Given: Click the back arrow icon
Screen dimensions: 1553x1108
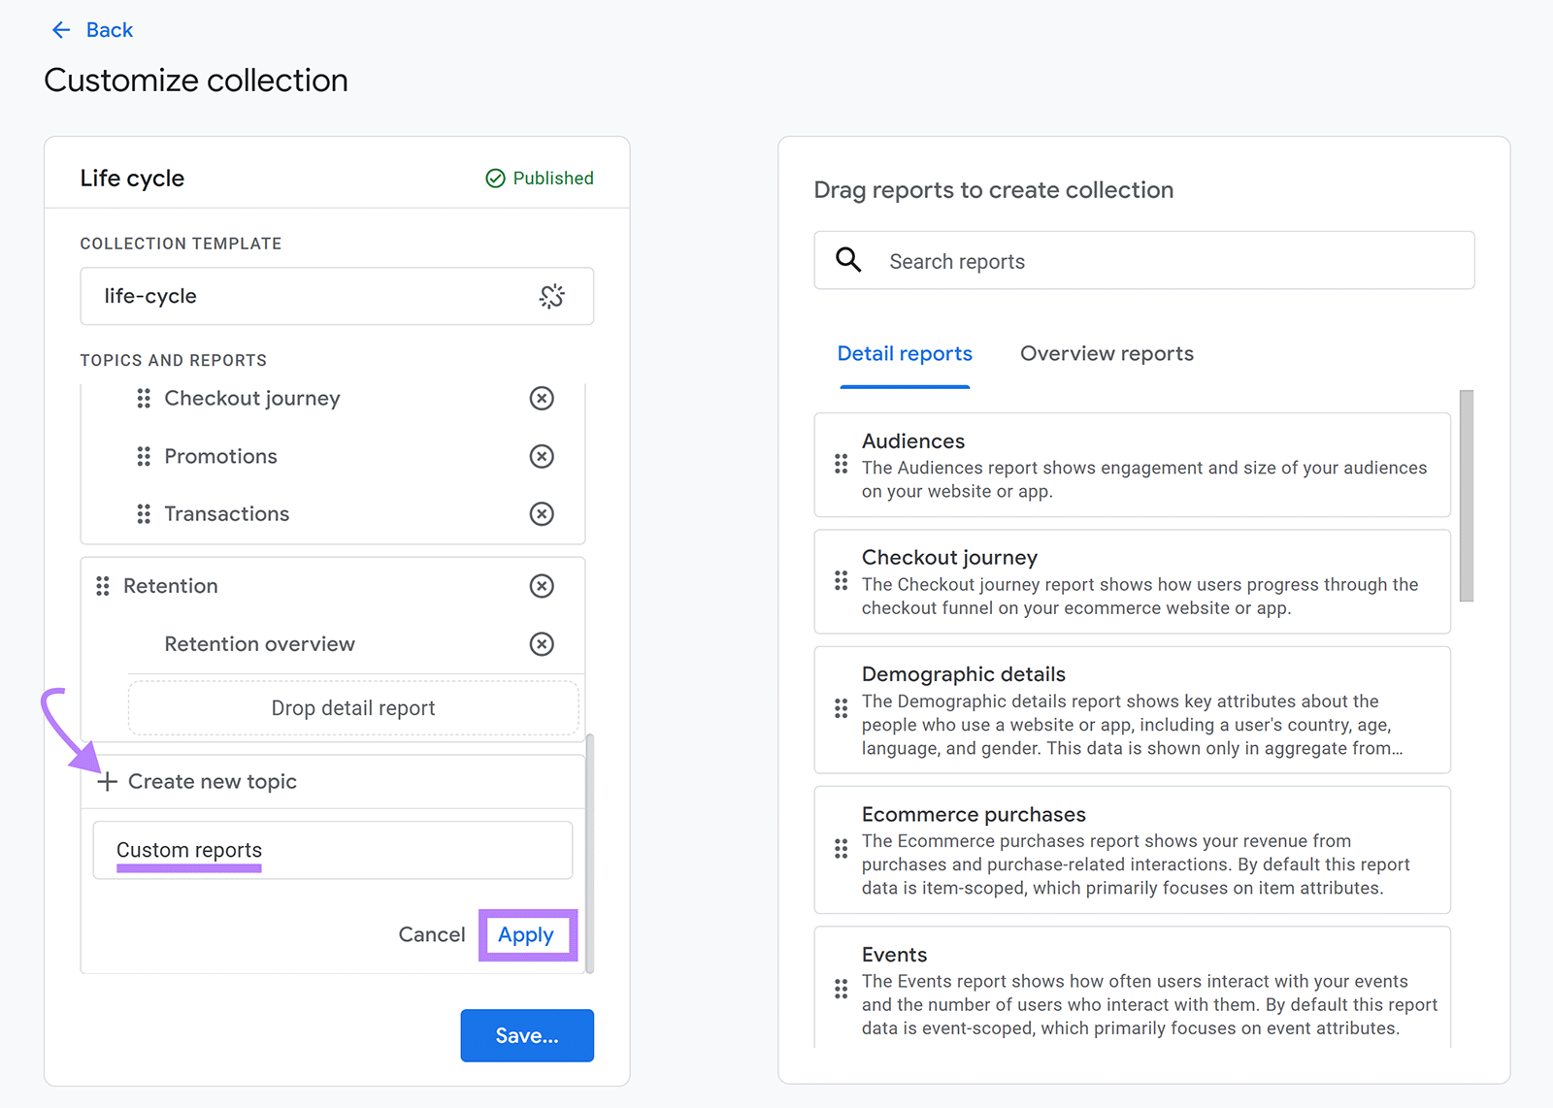Looking at the screenshot, I should (61, 29).
